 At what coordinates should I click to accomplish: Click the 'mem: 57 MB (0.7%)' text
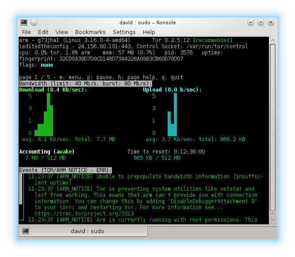click(x=129, y=53)
